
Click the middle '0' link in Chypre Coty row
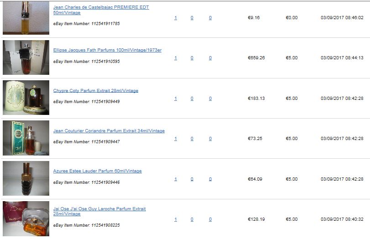[x=192, y=99]
